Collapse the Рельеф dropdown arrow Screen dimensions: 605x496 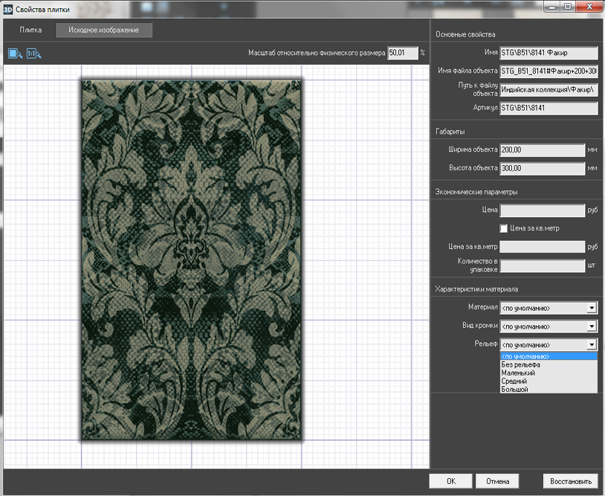pyautogui.click(x=592, y=345)
